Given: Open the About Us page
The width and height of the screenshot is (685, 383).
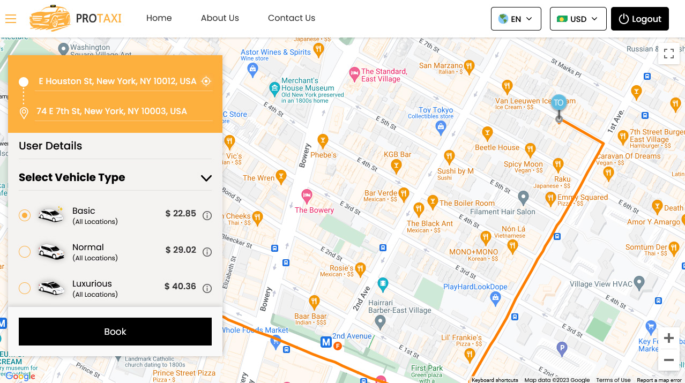Looking at the screenshot, I should coord(220,18).
